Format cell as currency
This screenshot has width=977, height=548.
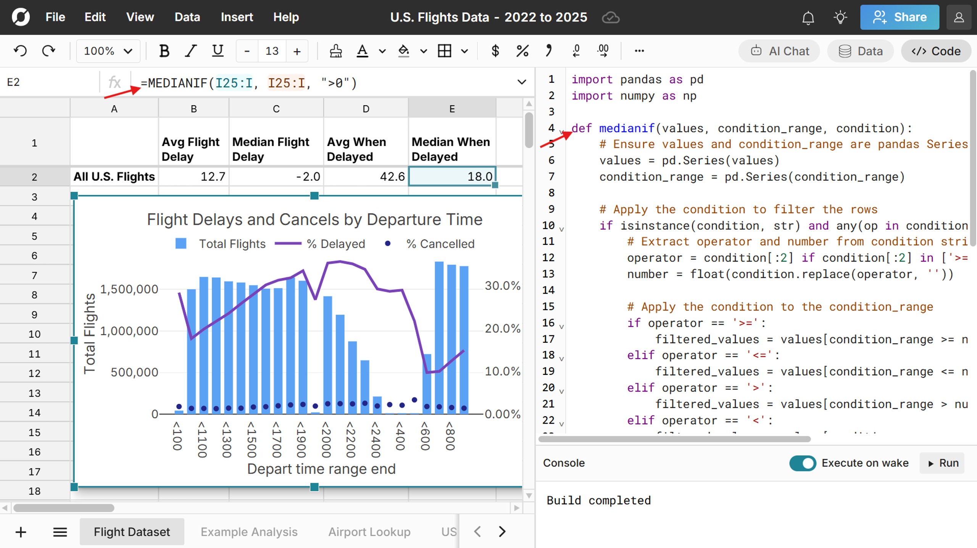tap(495, 51)
